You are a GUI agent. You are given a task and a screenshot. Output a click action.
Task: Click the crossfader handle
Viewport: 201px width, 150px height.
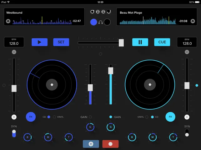coord(121,43)
